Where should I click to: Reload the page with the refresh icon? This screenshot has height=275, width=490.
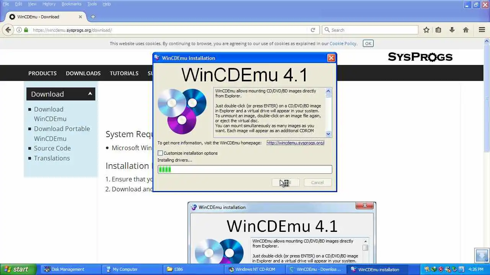tap(313, 30)
